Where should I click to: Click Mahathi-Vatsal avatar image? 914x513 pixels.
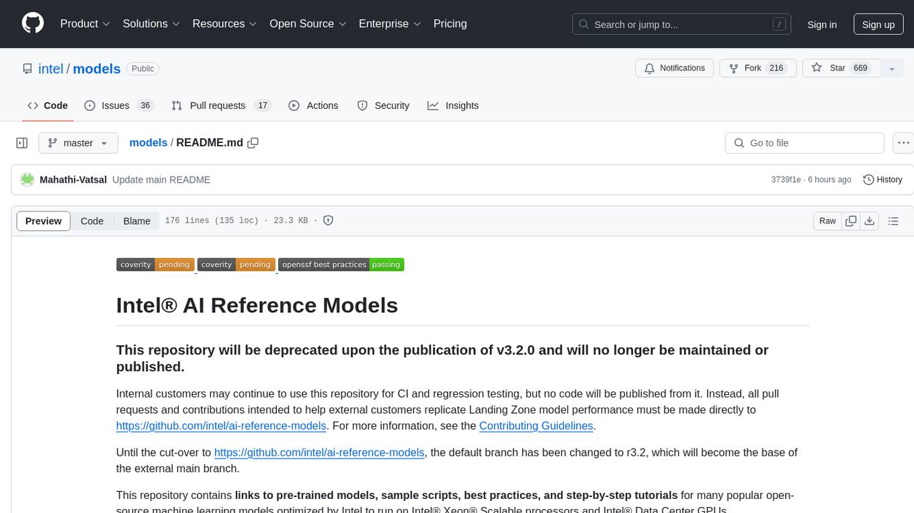click(x=28, y=179)
